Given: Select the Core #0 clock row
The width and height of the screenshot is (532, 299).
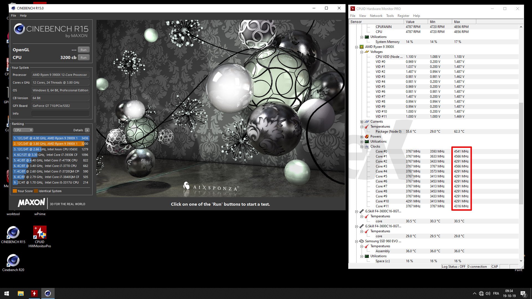Looking at the screenshot, I should pos(434,151).
